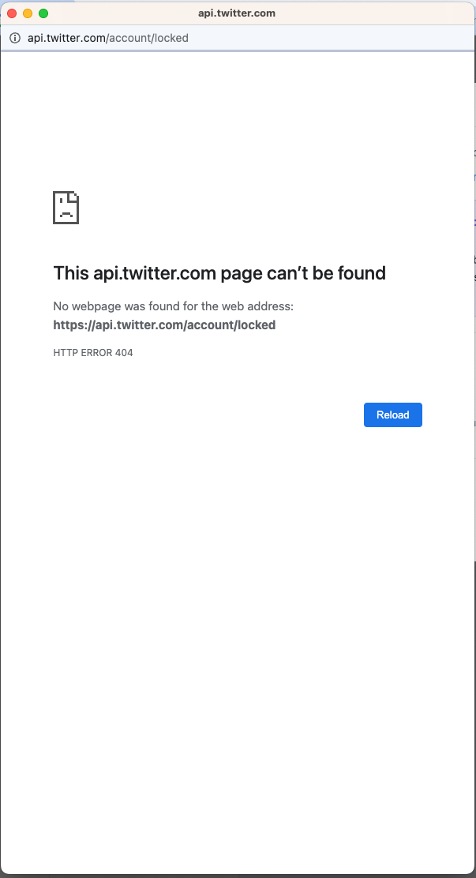The height and width of the screenshot is (878, 476).
Task: Click the frowning face inside the document icon
Action: (x=65, y=212)
